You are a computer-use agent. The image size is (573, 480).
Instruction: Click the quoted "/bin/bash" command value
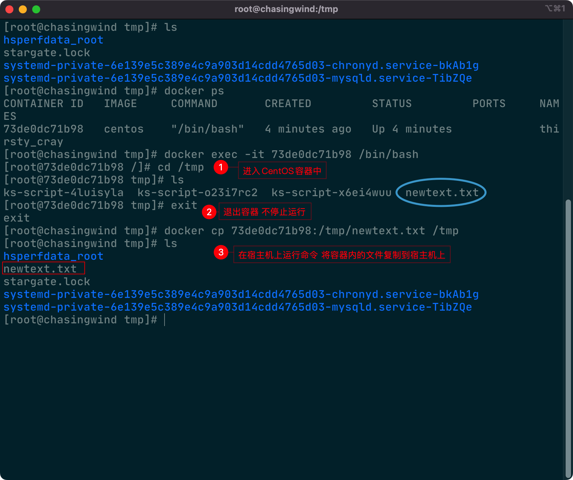207,129
